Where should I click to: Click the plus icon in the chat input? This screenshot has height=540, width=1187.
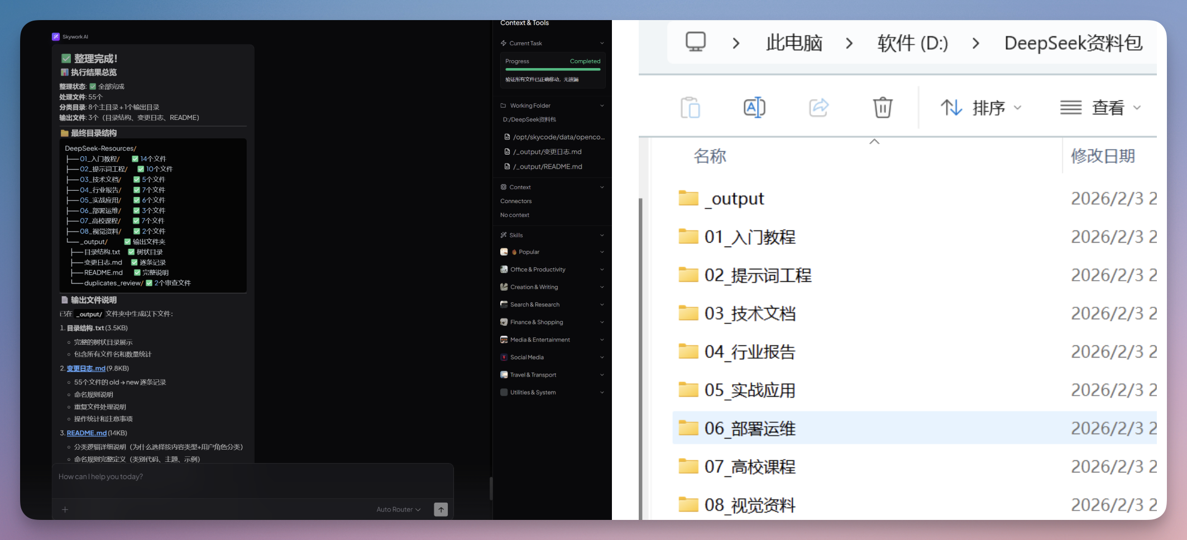65,509
